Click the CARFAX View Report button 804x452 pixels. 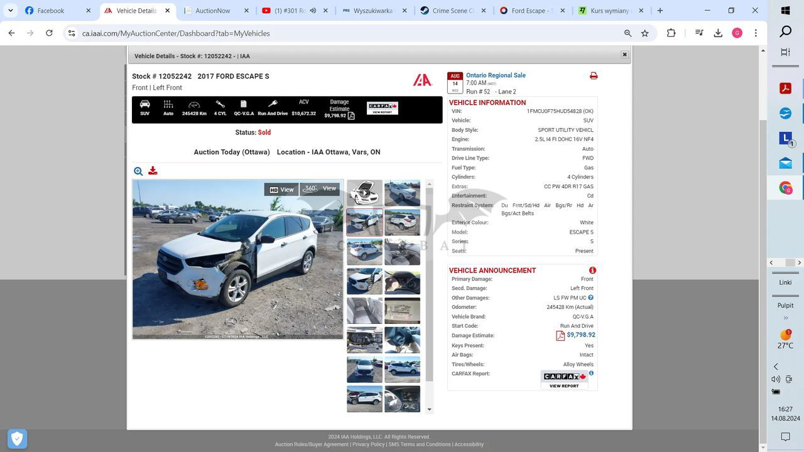coord(564,380)
